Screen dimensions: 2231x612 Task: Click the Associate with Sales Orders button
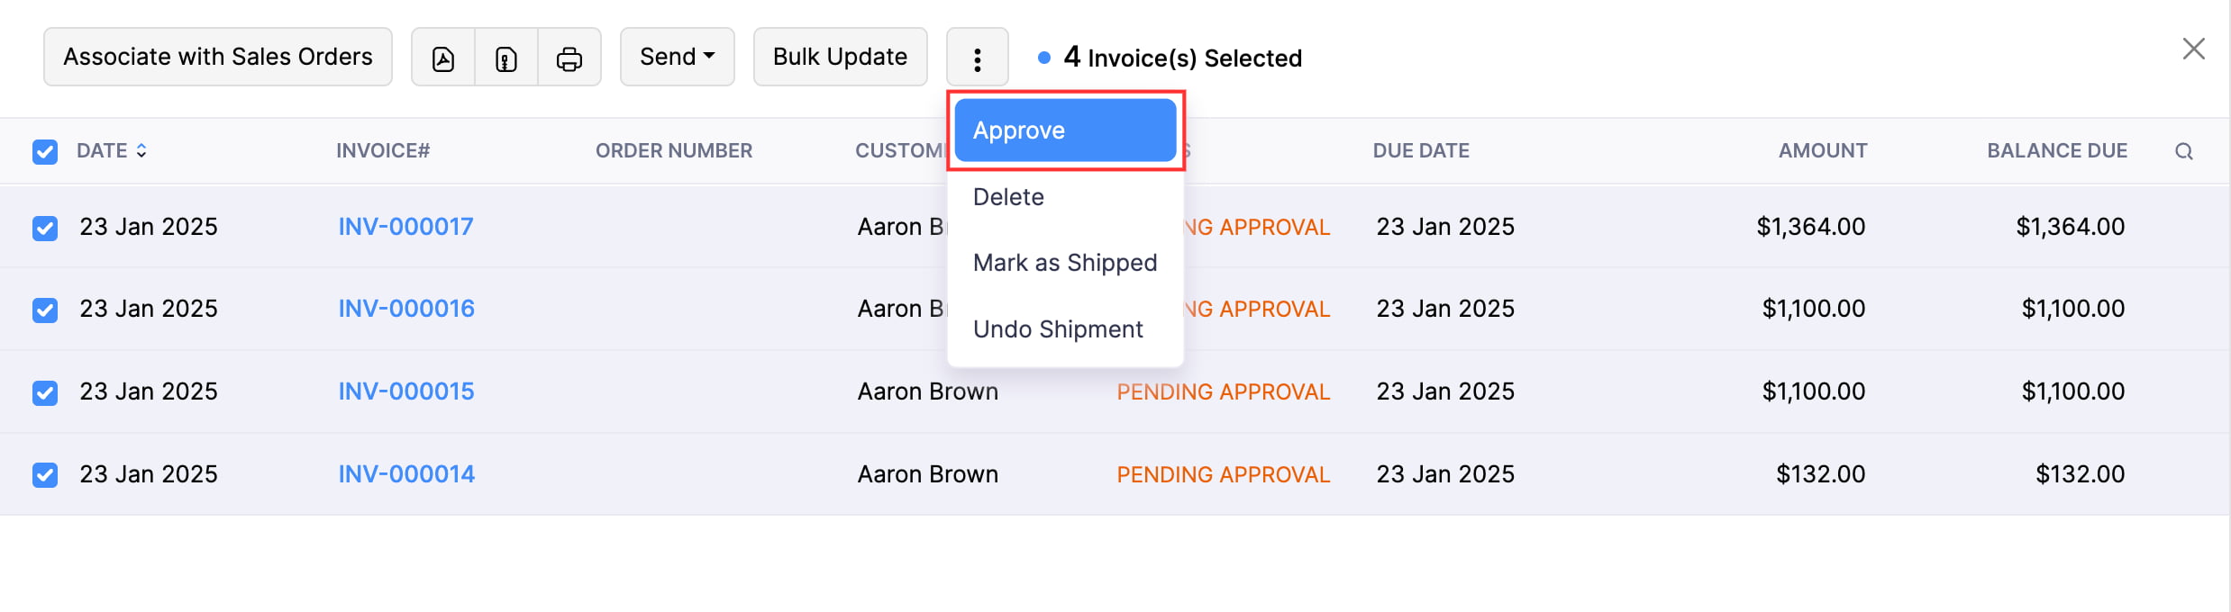pos(217,57)
